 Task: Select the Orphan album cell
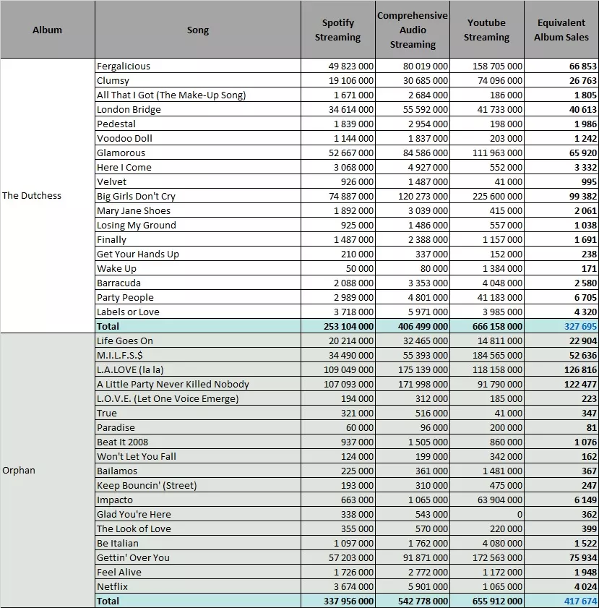(x=47, y=470)
